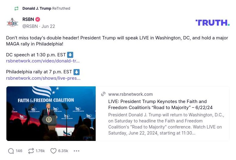Open replies via the comment bubble icon
This screenshot has width=236, height=160.
11,151
